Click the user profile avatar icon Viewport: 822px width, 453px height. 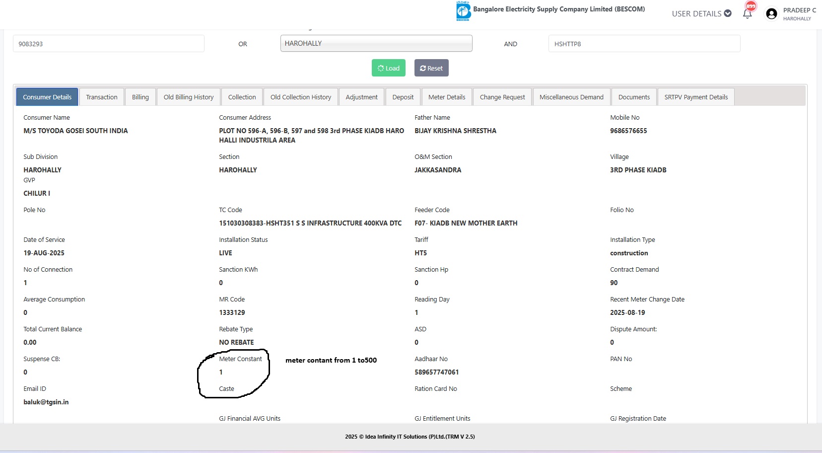point(771,14)
